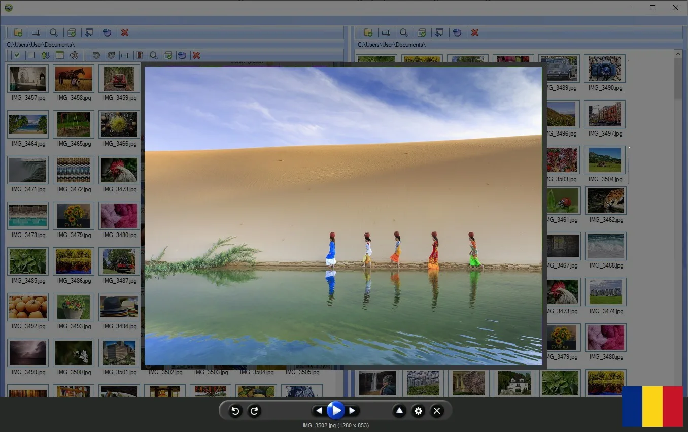Go to previous image in viewer
This screenshot has height=432, width=688.
(x=319, y=411)
